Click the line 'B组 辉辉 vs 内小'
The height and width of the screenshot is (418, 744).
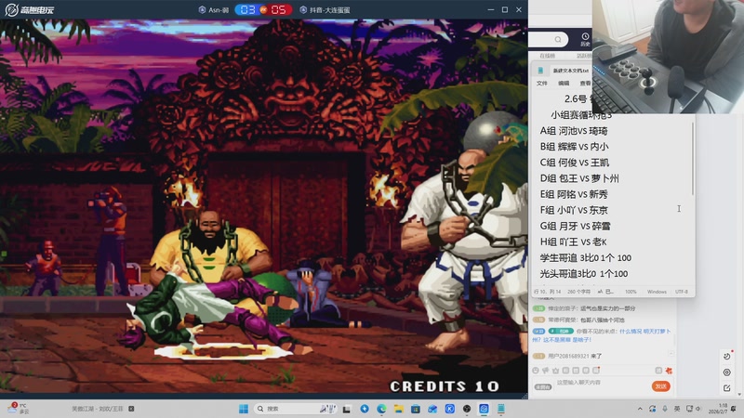574,147
